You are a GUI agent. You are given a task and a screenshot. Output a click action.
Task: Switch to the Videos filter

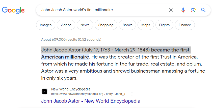(66, 25)
